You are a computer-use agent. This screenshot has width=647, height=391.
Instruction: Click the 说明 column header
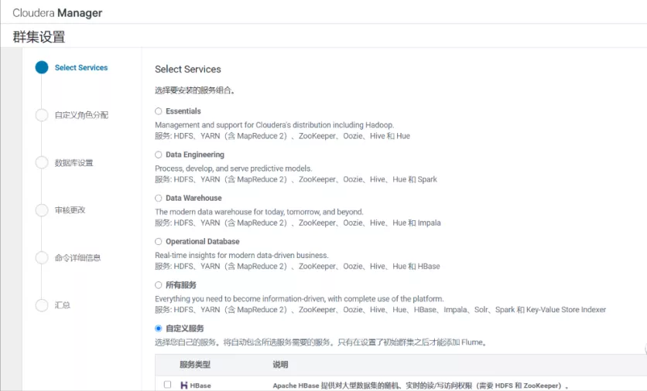point(281,365)
